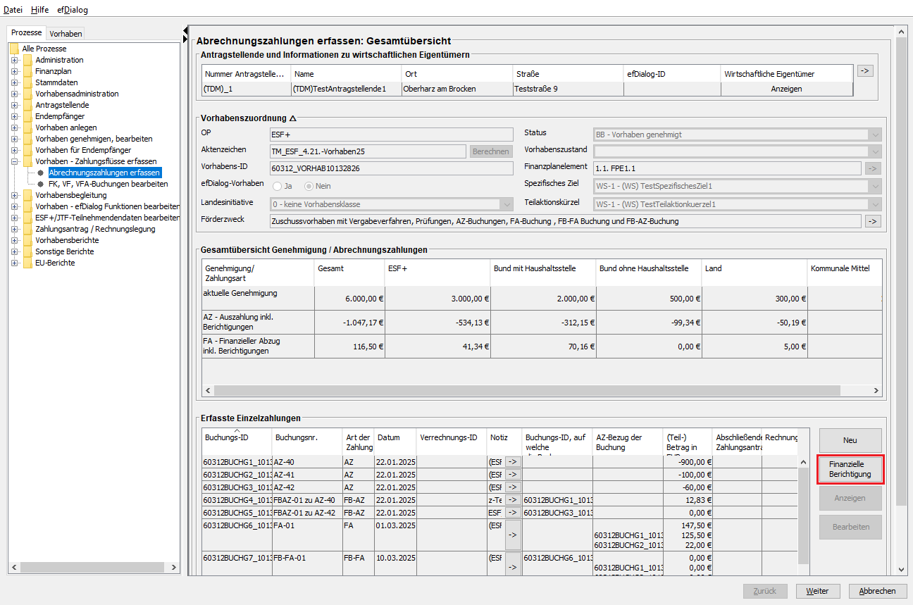
Task: Expand the Administration tree node
Action: click(14, 60)
